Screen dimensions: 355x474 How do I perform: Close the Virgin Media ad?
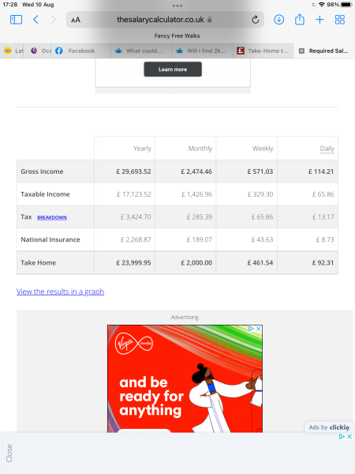(259, 329)
